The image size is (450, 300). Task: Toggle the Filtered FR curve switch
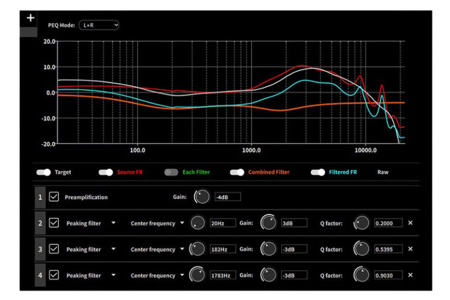point(318,172)
